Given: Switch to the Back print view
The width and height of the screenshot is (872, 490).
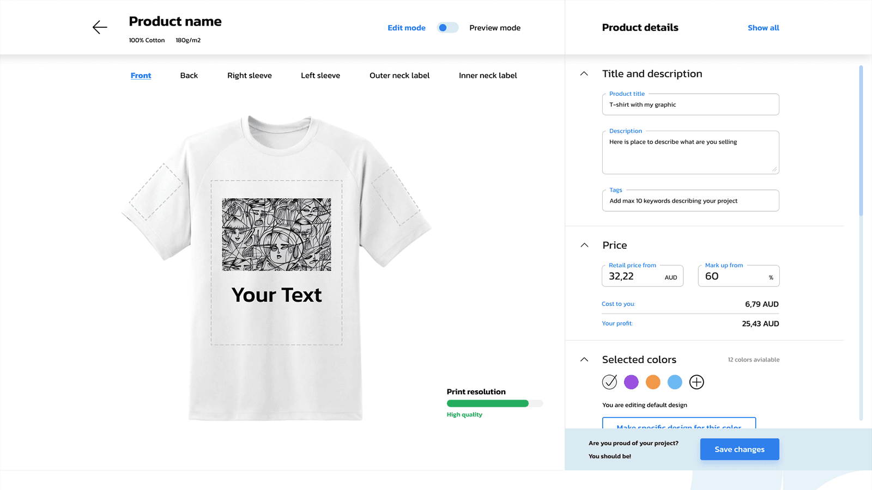Looking at the screenshot, I should 189,75.
